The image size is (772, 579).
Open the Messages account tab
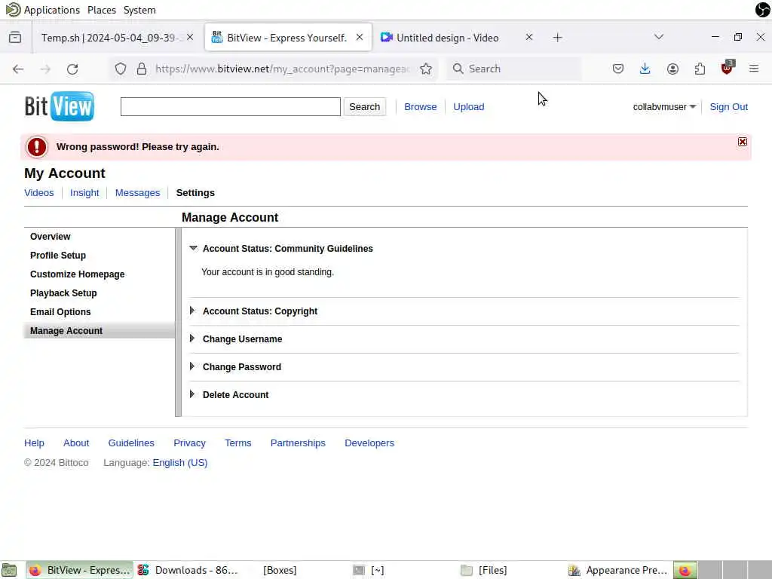point(137,193)
